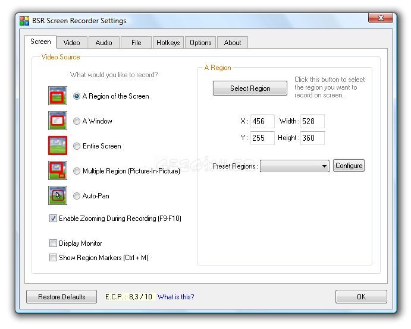The width and height of the screenshot is (411, 329).
Task: Click the E.C.P. : 8,3 / 10 text
Action: coord(128,297)
